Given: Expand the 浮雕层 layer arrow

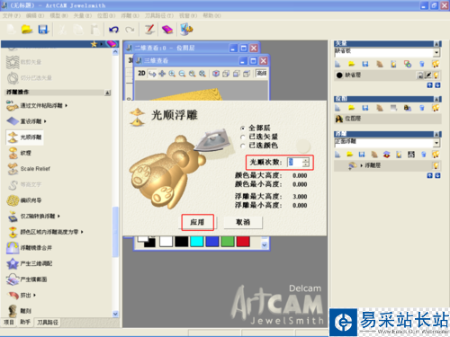Looking at the screenshot, I should [x=361, y=165].
